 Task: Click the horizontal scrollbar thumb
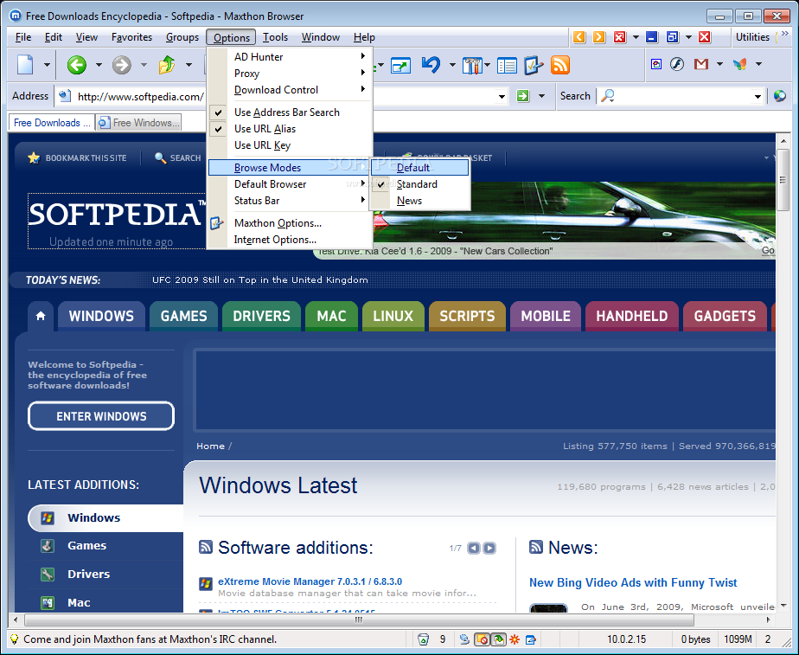pyautogui.click(x=359, y=620)
